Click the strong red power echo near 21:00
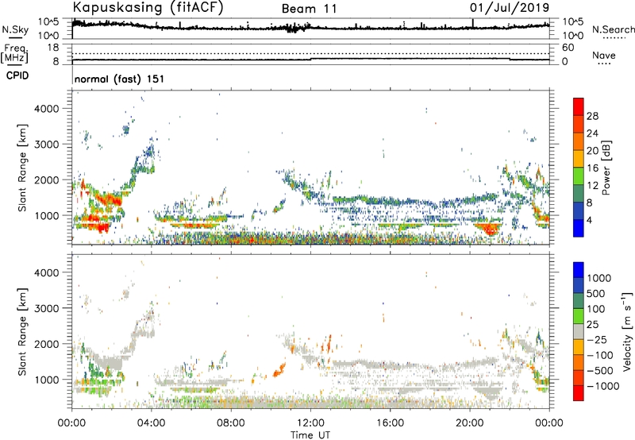This screenshot has height=440, width=635. 490,229
